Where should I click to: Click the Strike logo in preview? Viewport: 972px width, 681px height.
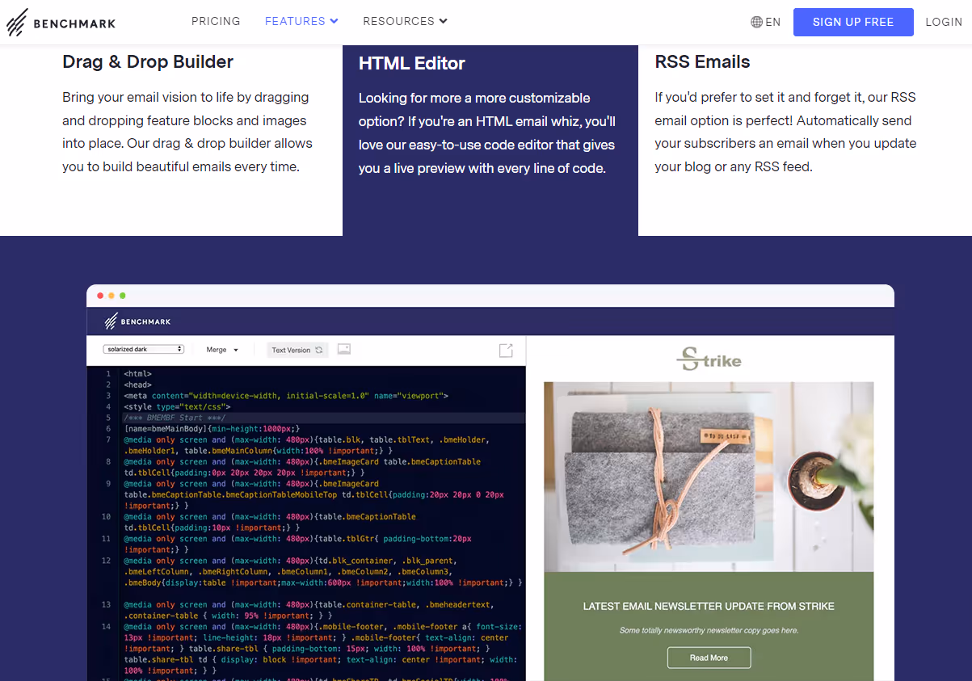pyautogui.click(x=709, y=359)
